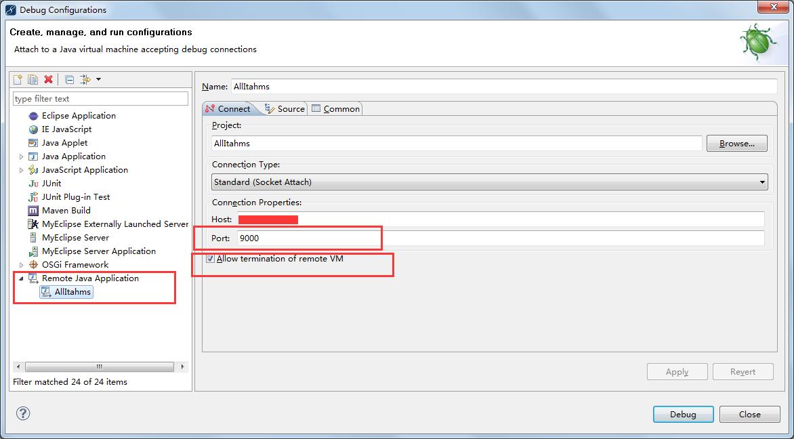Click the MyEclipse Externally Launched Server icon

(33, 224)
